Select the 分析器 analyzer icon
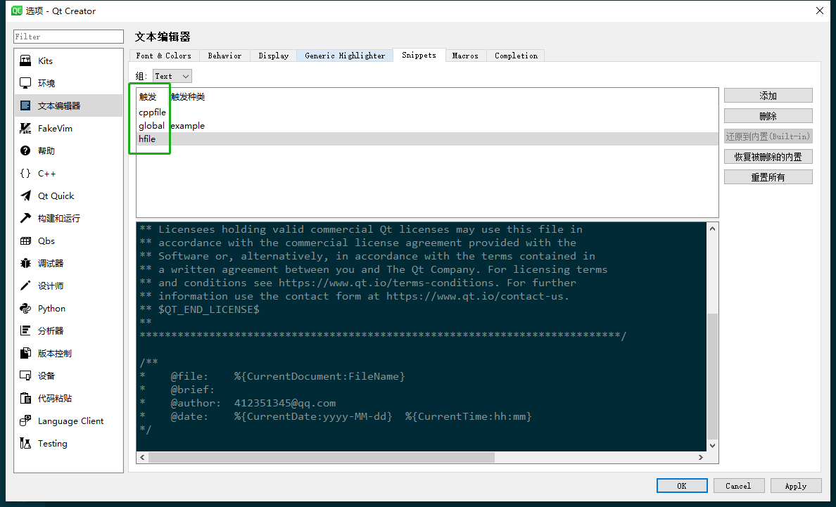Image resolution: width=836 pixels, height=507 pixels. coord(25,330)
